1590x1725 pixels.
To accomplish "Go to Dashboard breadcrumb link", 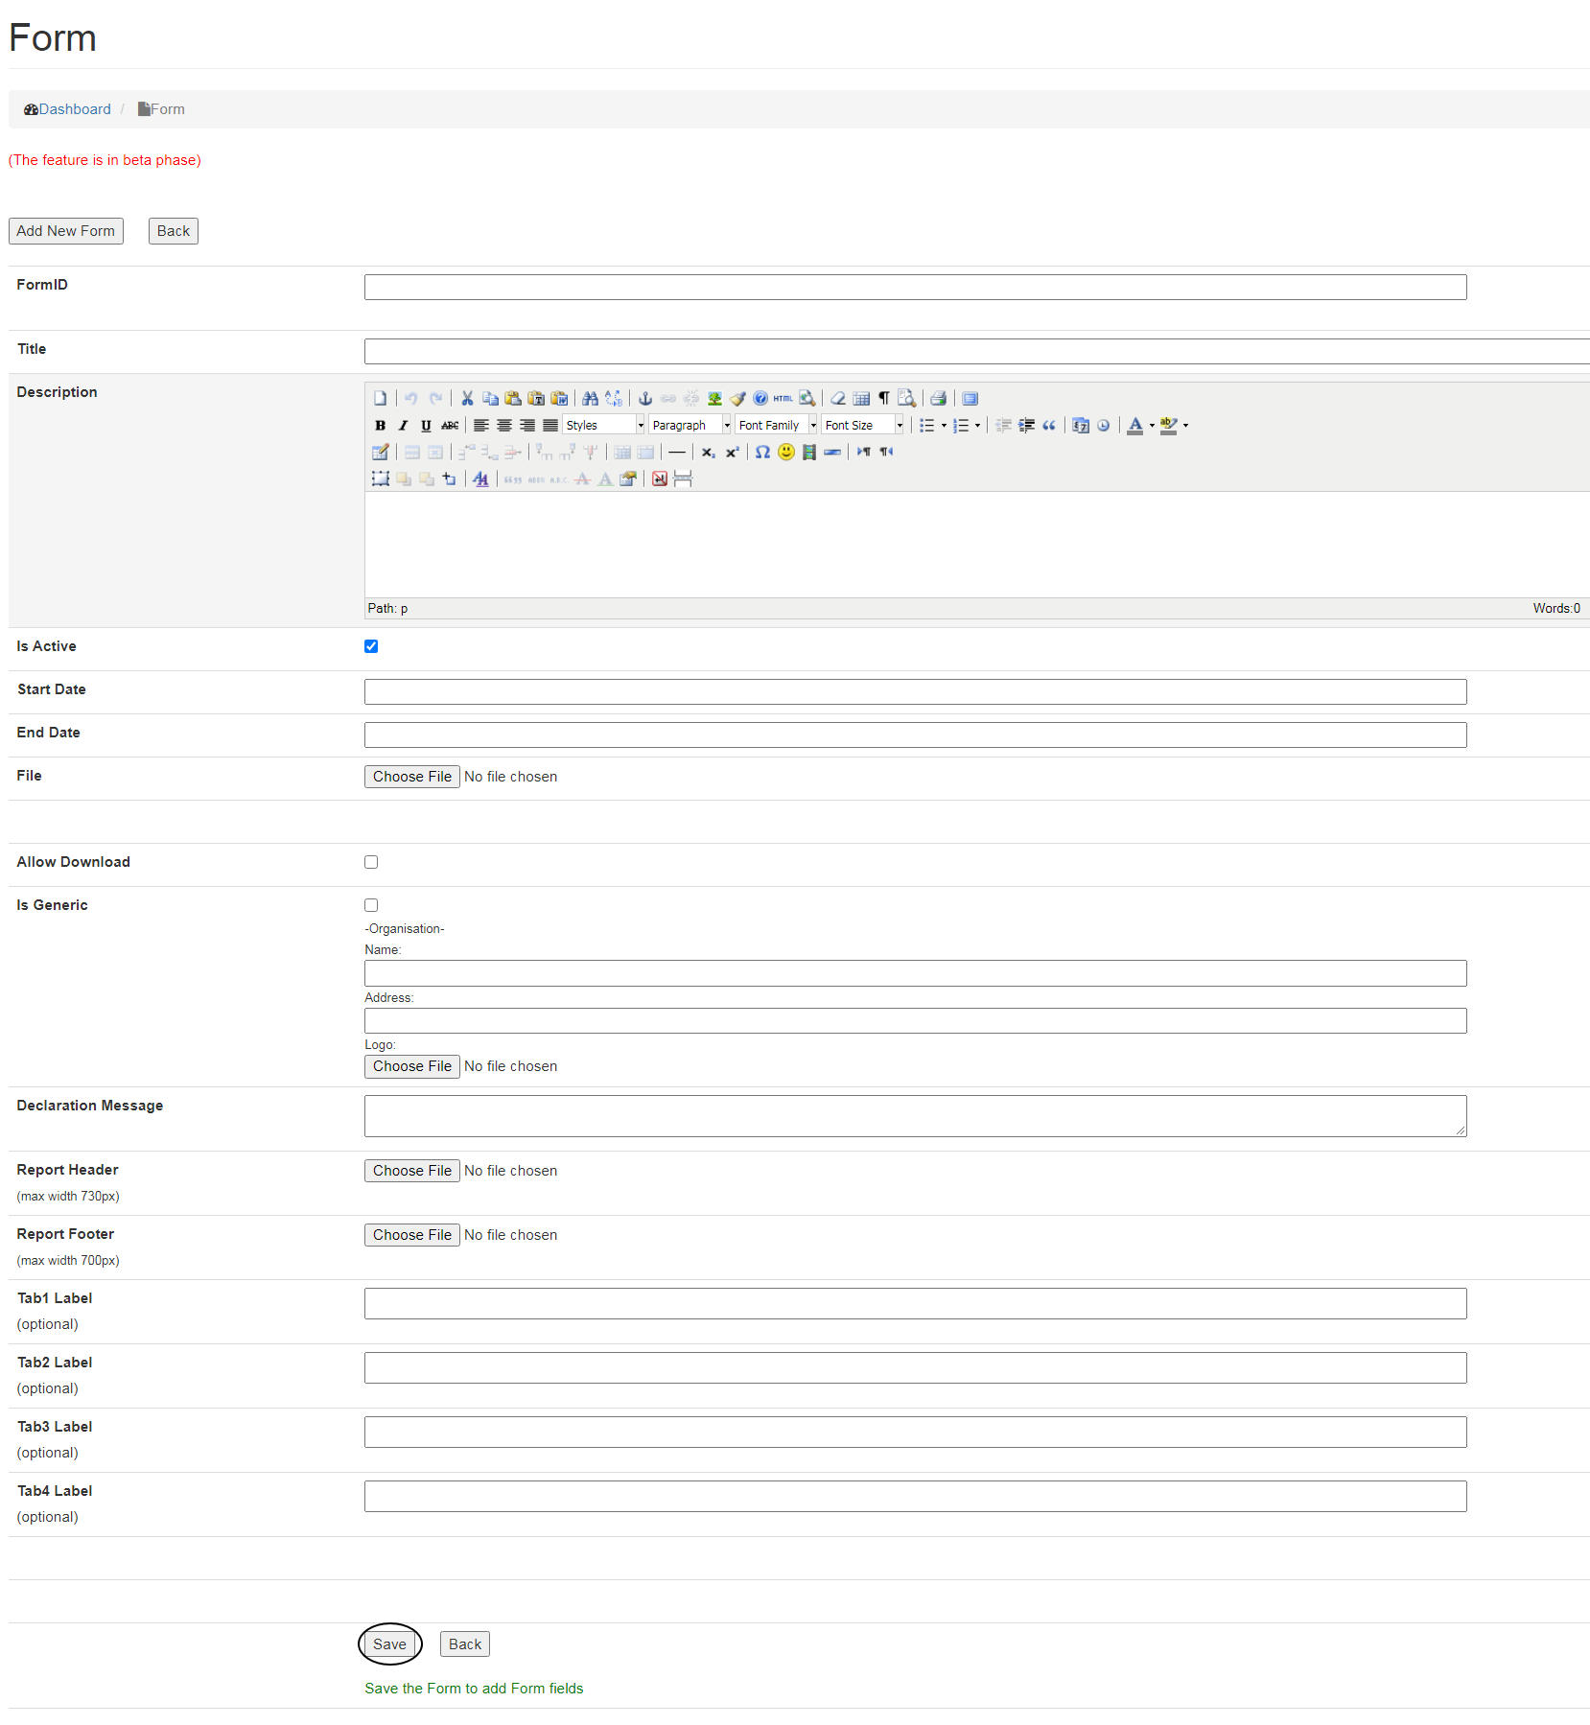I will (74, 109).
